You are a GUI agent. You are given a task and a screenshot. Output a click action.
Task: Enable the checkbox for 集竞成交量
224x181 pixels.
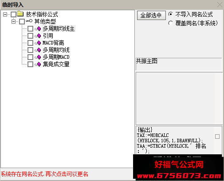point(30,64)
